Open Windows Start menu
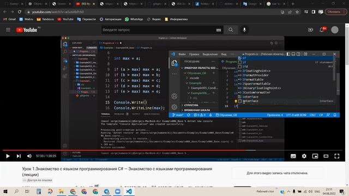This screenshot has width=349, height=196. pyautogui.click(x=5, y=191)
